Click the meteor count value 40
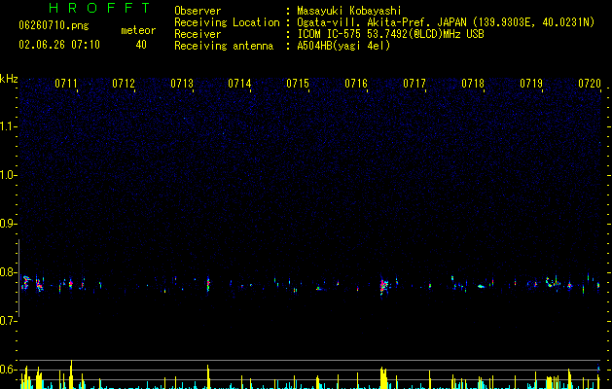This screenshot has height=389, width=612. pyautogui.click(x=141, y=45)
